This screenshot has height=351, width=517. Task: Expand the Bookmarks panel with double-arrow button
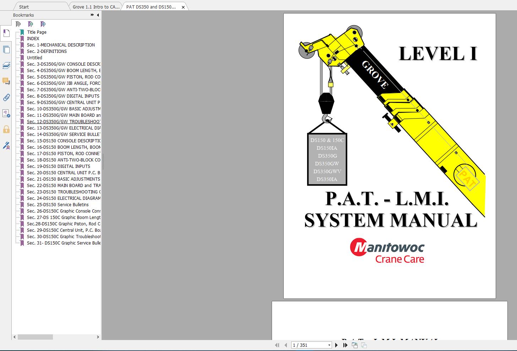coord(92,15)
